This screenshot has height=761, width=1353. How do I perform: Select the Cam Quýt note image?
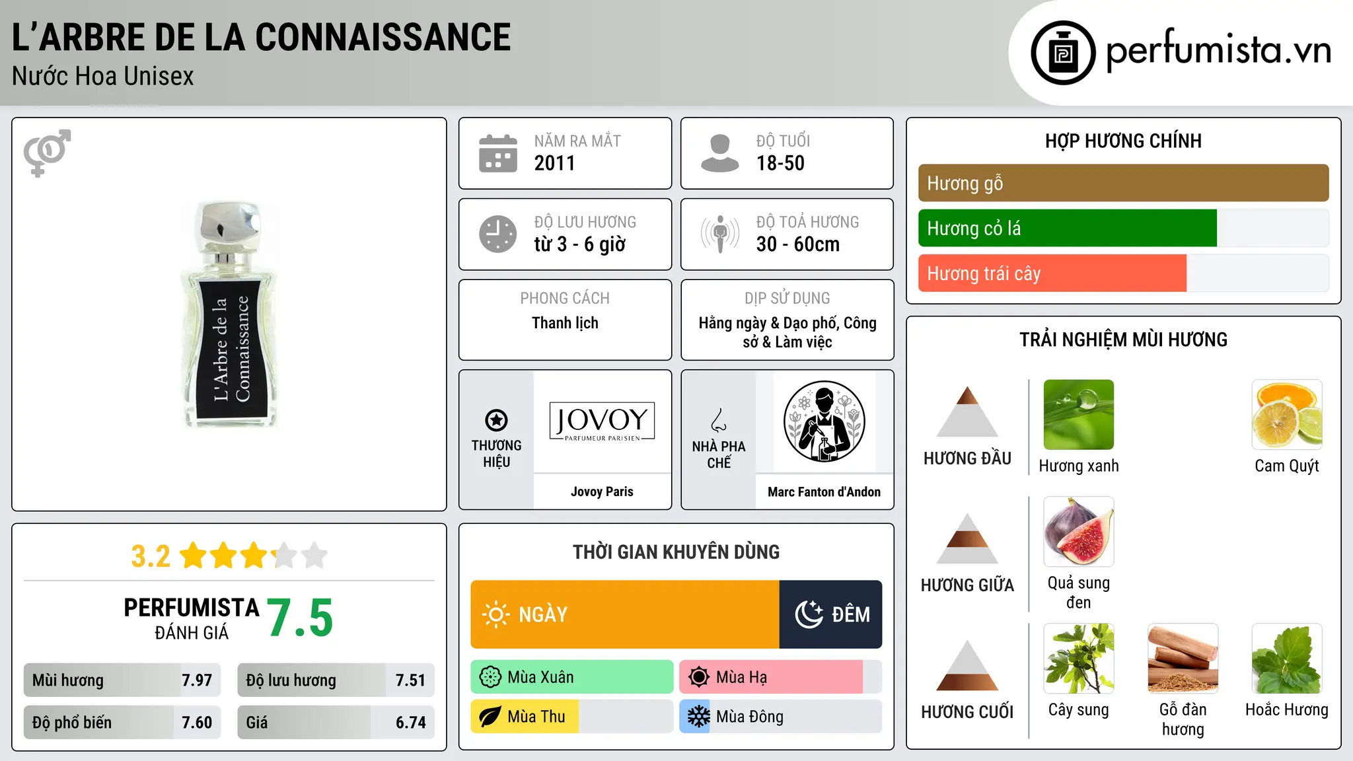(x=1287, y=415)
